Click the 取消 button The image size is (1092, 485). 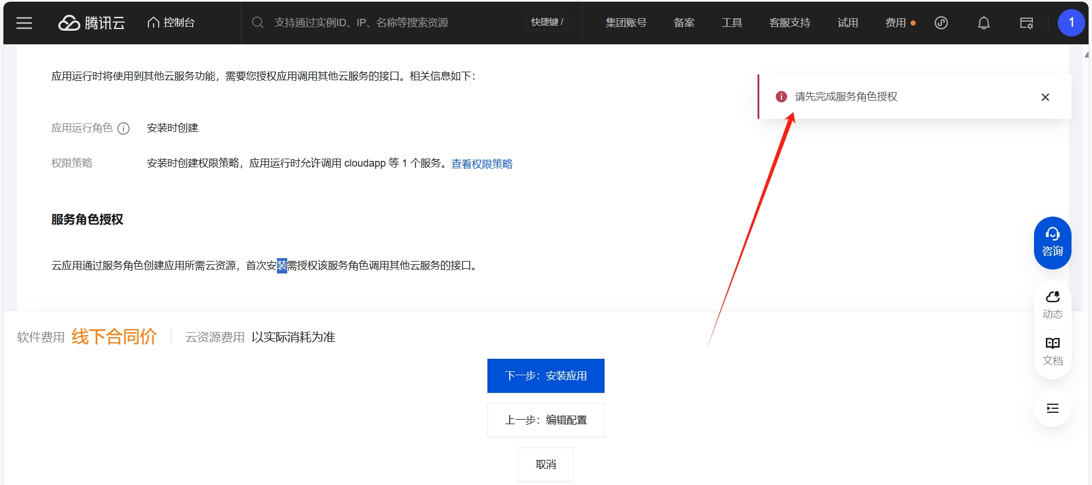pos(546,465)
